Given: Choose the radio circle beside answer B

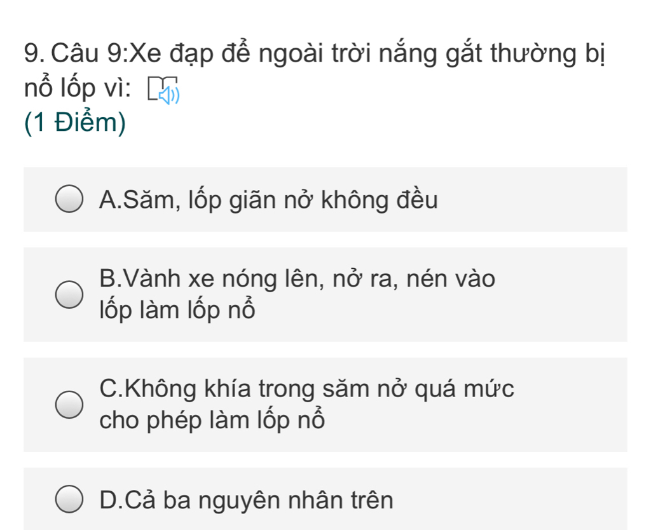Looking at the screenshot, I should [x=69, y=295].
